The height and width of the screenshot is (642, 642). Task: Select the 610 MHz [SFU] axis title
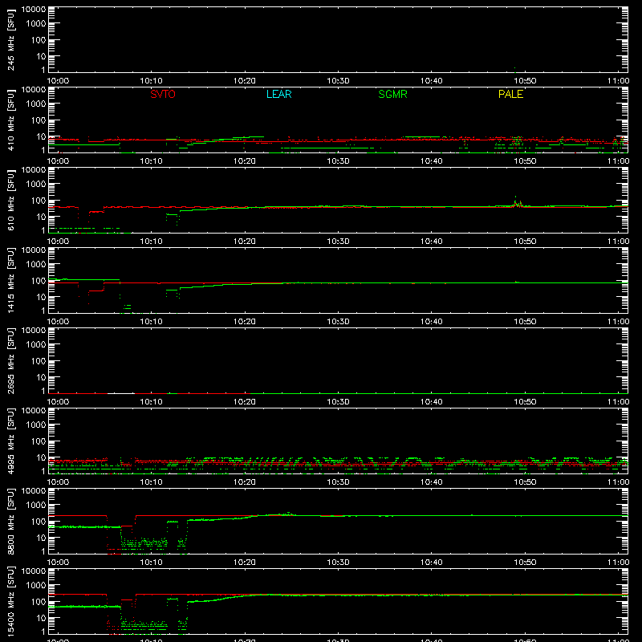11,200
